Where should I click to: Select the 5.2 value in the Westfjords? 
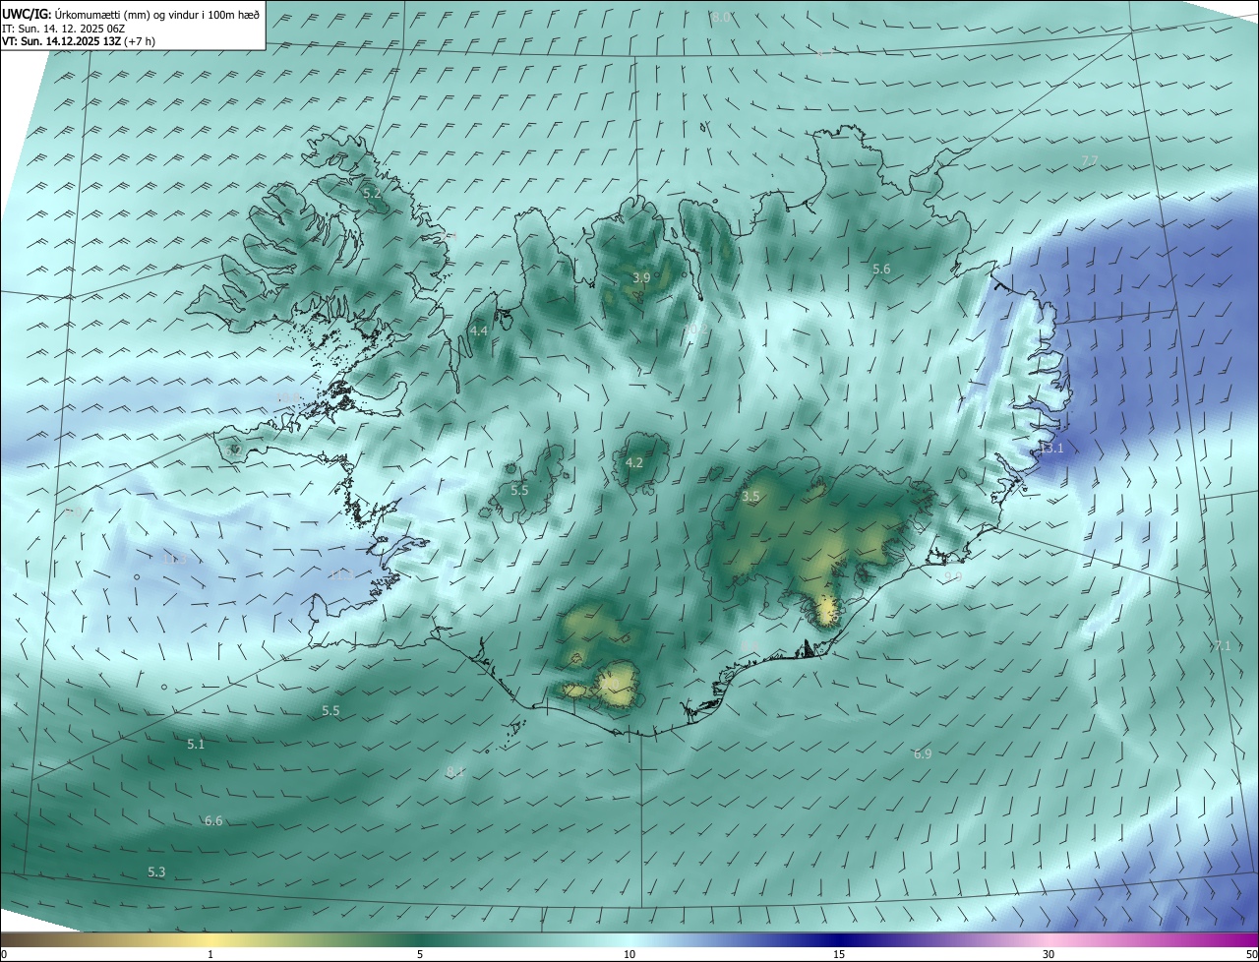coord(372,194)
